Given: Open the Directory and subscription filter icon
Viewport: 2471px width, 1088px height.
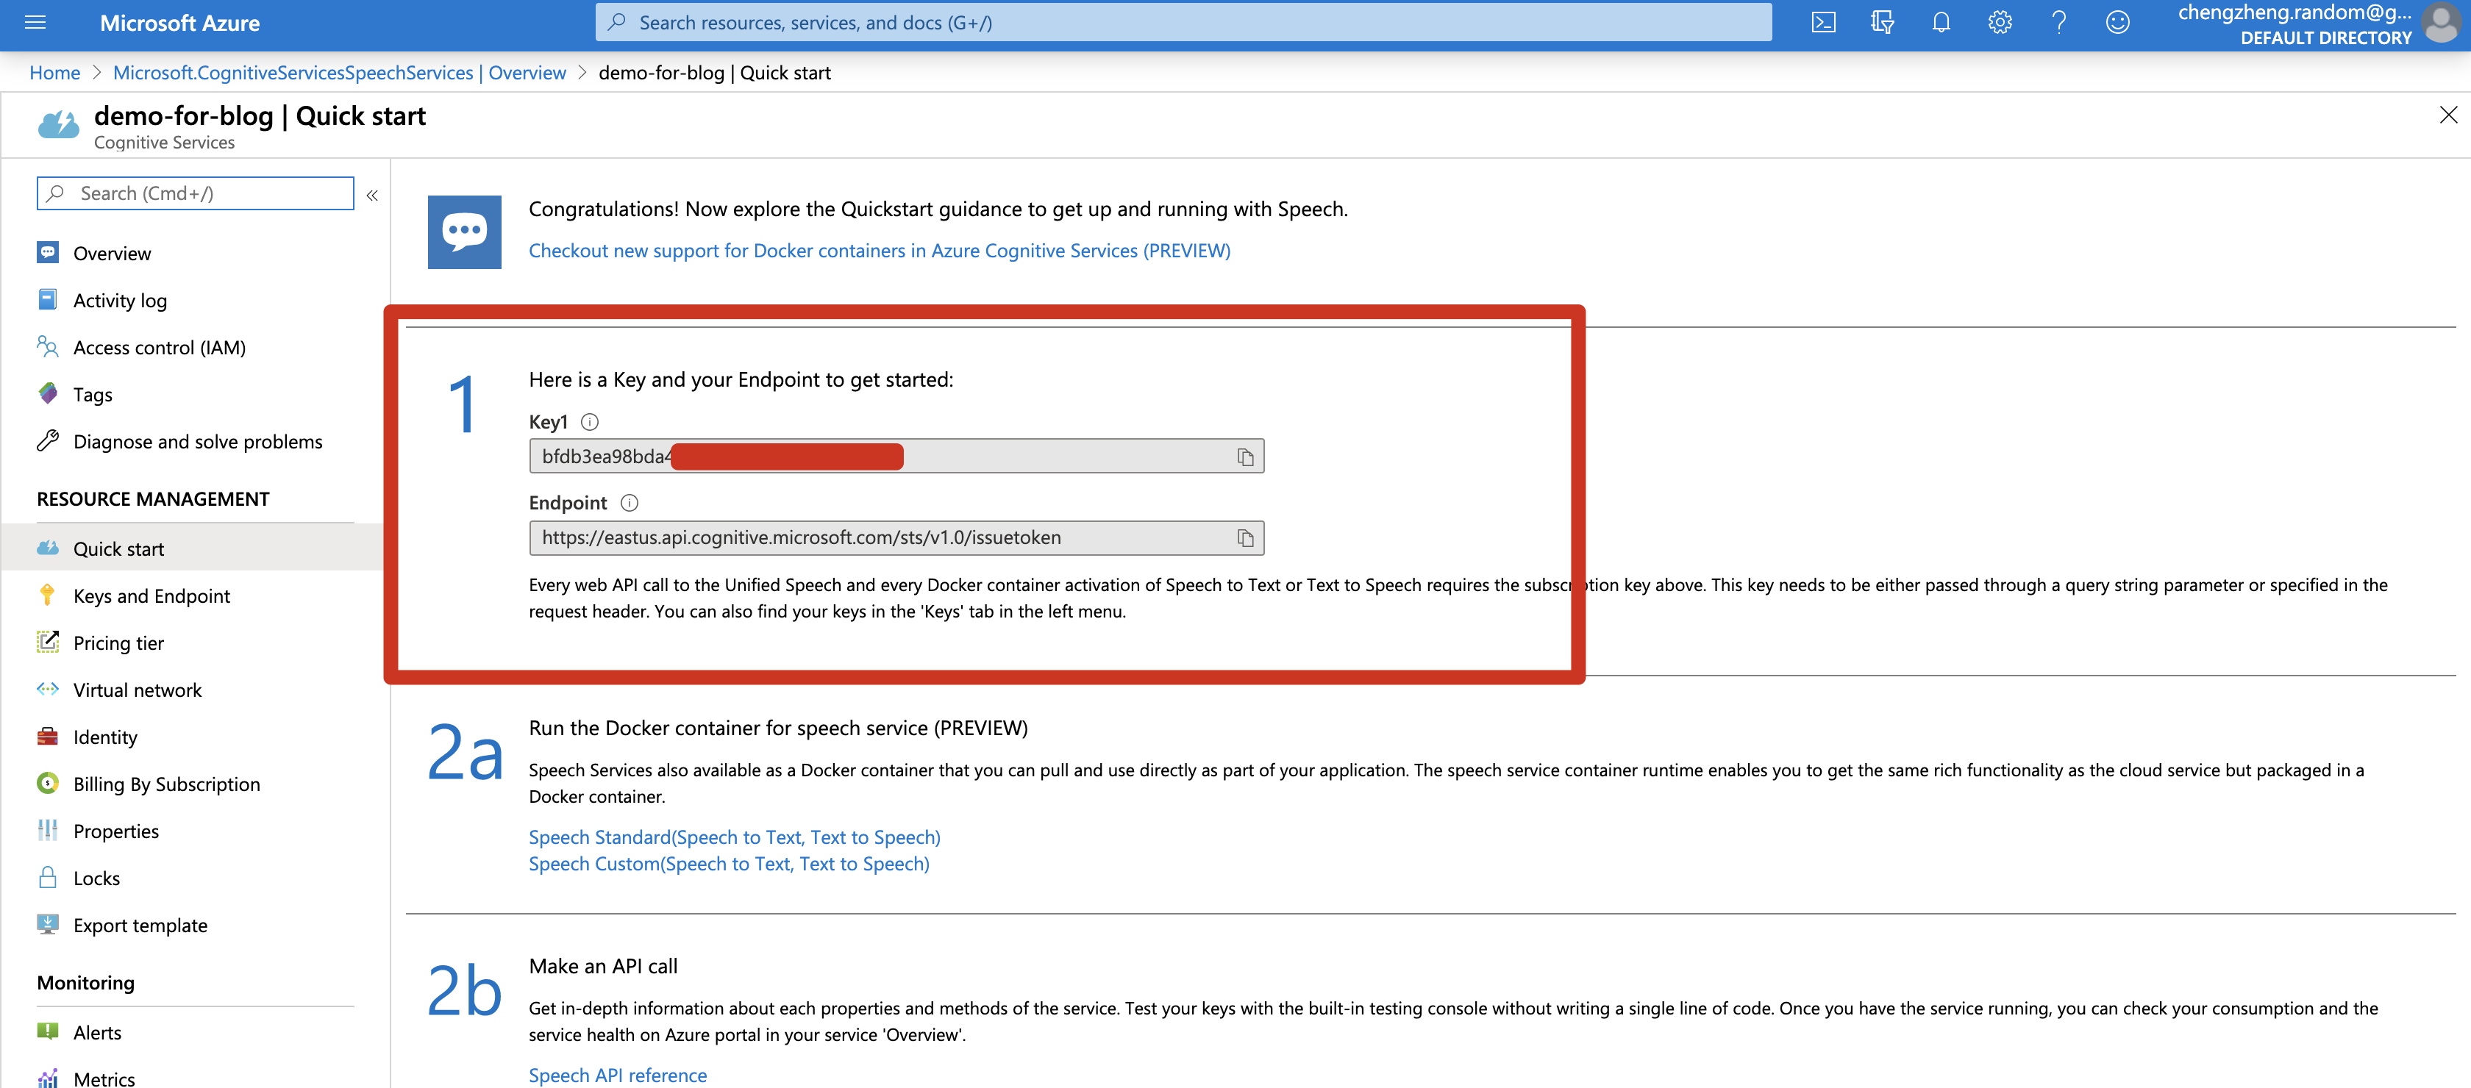Looking at the screenshot, I should click(x=1882, y=22).
